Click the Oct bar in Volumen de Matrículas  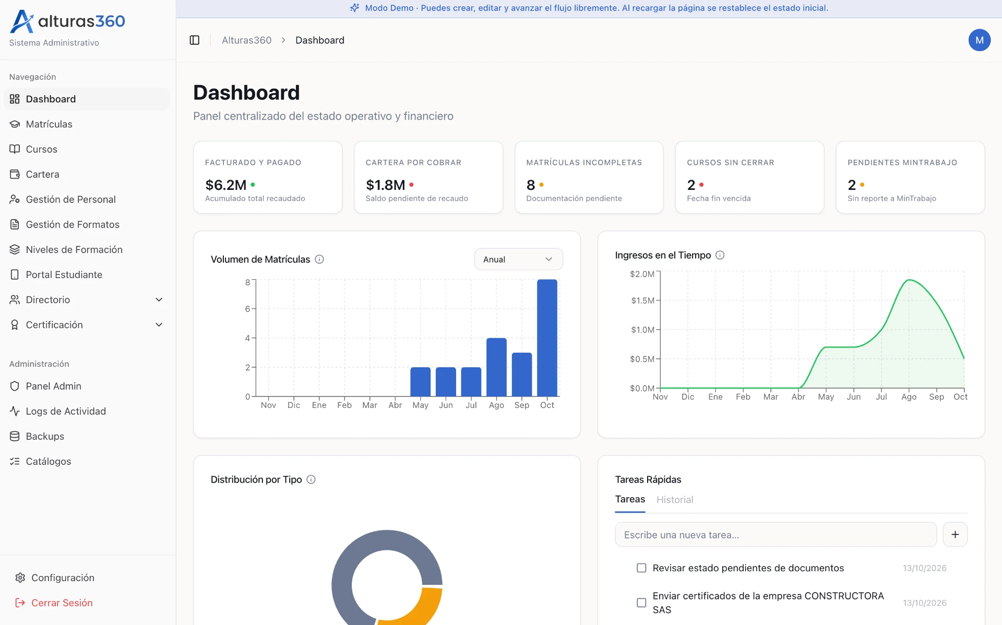point(547,338)
